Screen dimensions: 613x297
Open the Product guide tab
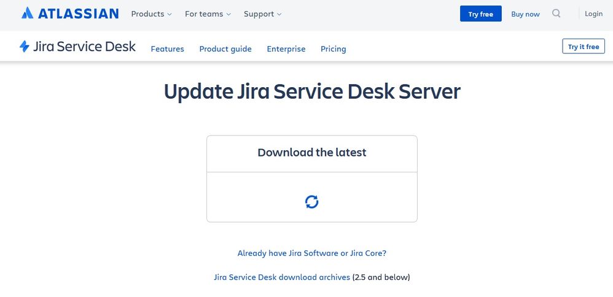pyautogui.click(x=225, y=49)
